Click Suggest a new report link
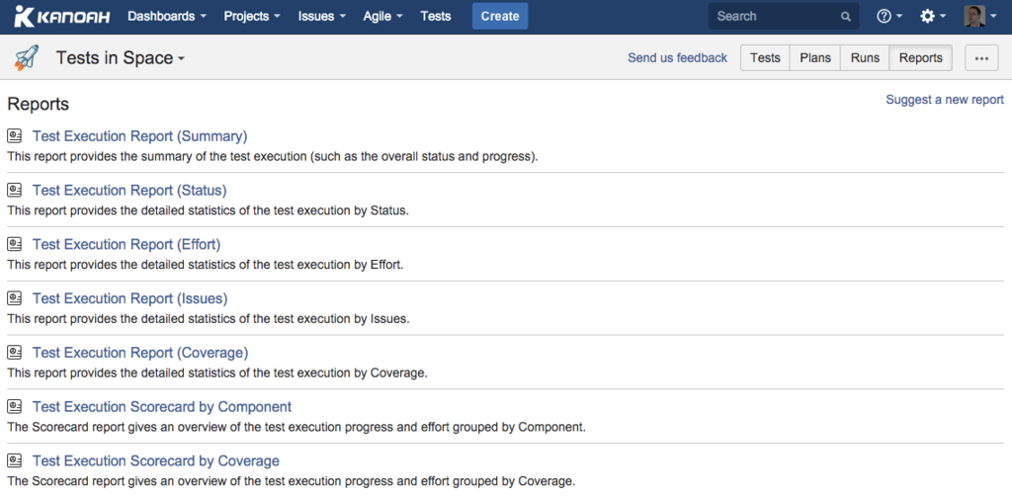1012x496 pixels. point(945,100)
